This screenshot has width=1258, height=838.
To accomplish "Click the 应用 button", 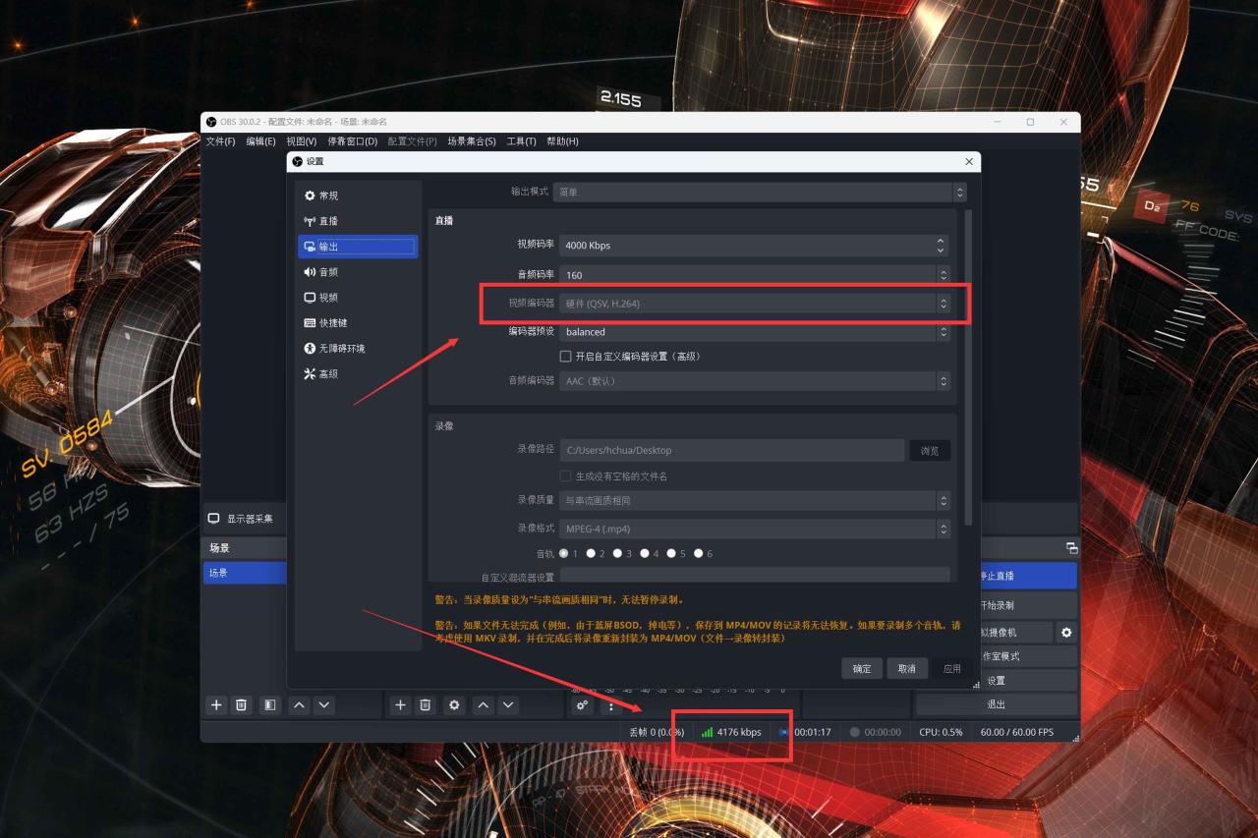I will [952, 669].
